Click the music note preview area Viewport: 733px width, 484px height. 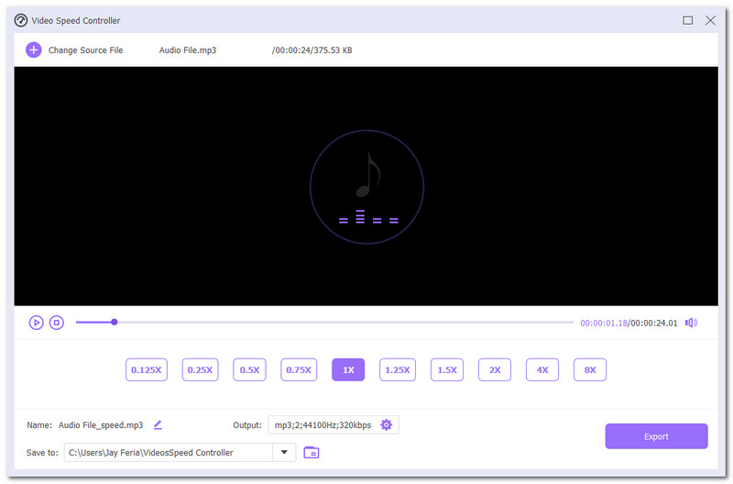[x=367, y=187]
